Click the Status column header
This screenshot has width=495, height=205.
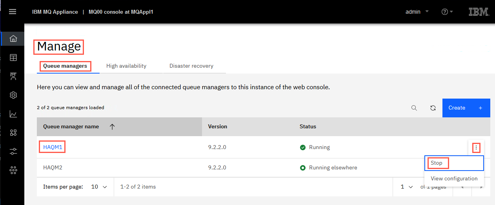[308, 126]
